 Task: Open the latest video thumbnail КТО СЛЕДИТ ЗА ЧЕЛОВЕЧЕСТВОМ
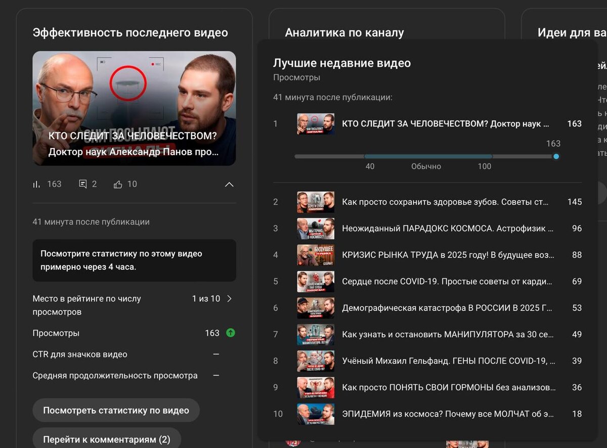coord(134,108)
